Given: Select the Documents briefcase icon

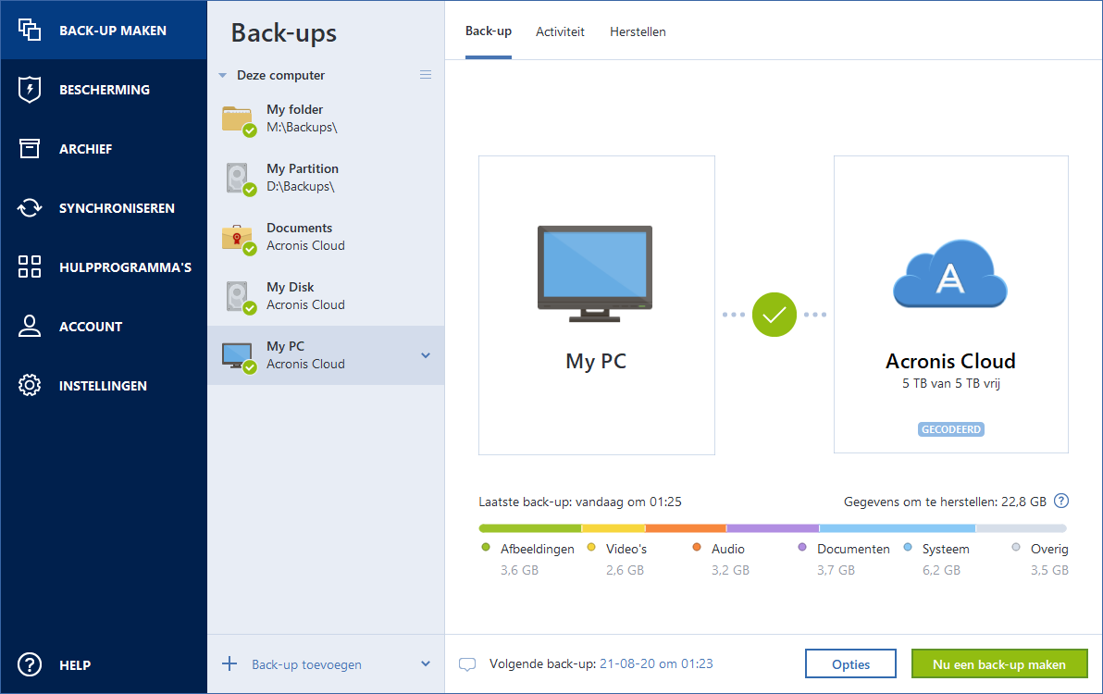Looking at the screenshot, I should coord(238,238).
